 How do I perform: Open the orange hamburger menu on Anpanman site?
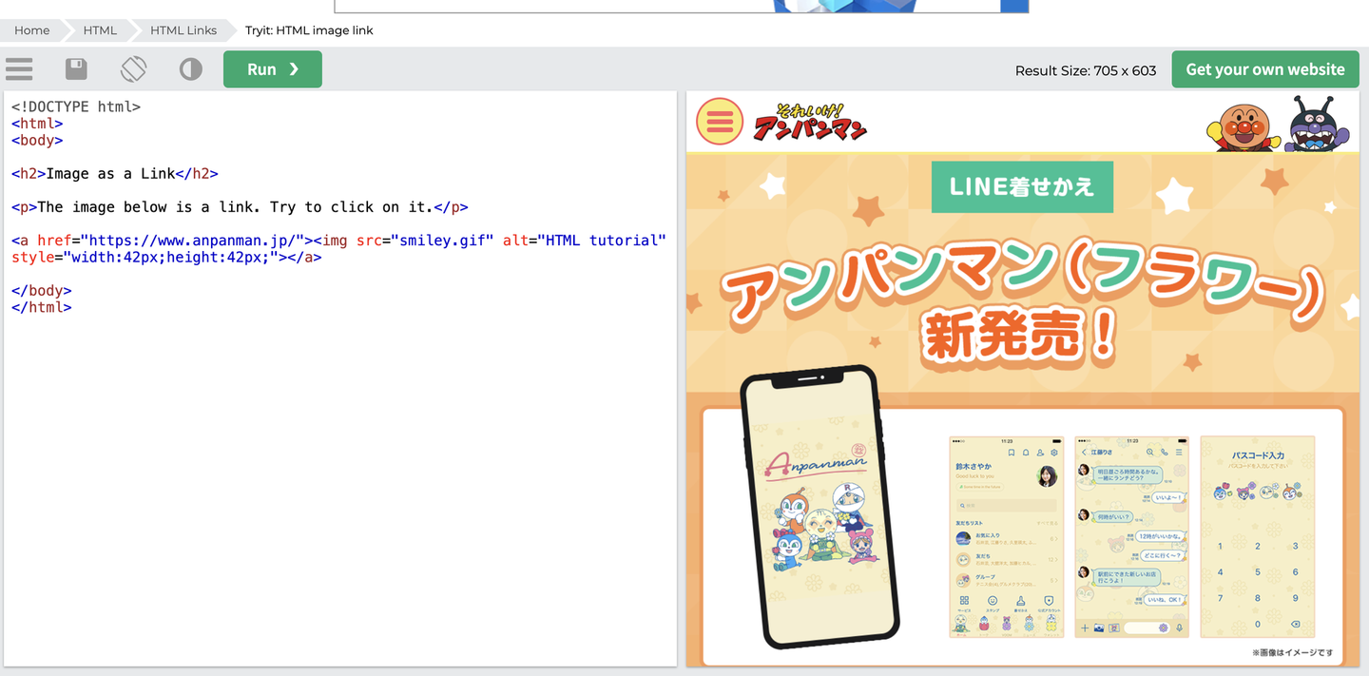(720, 122)
